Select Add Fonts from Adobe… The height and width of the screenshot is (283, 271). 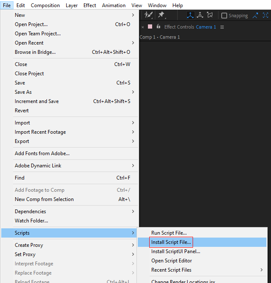(x=70, y=153)
